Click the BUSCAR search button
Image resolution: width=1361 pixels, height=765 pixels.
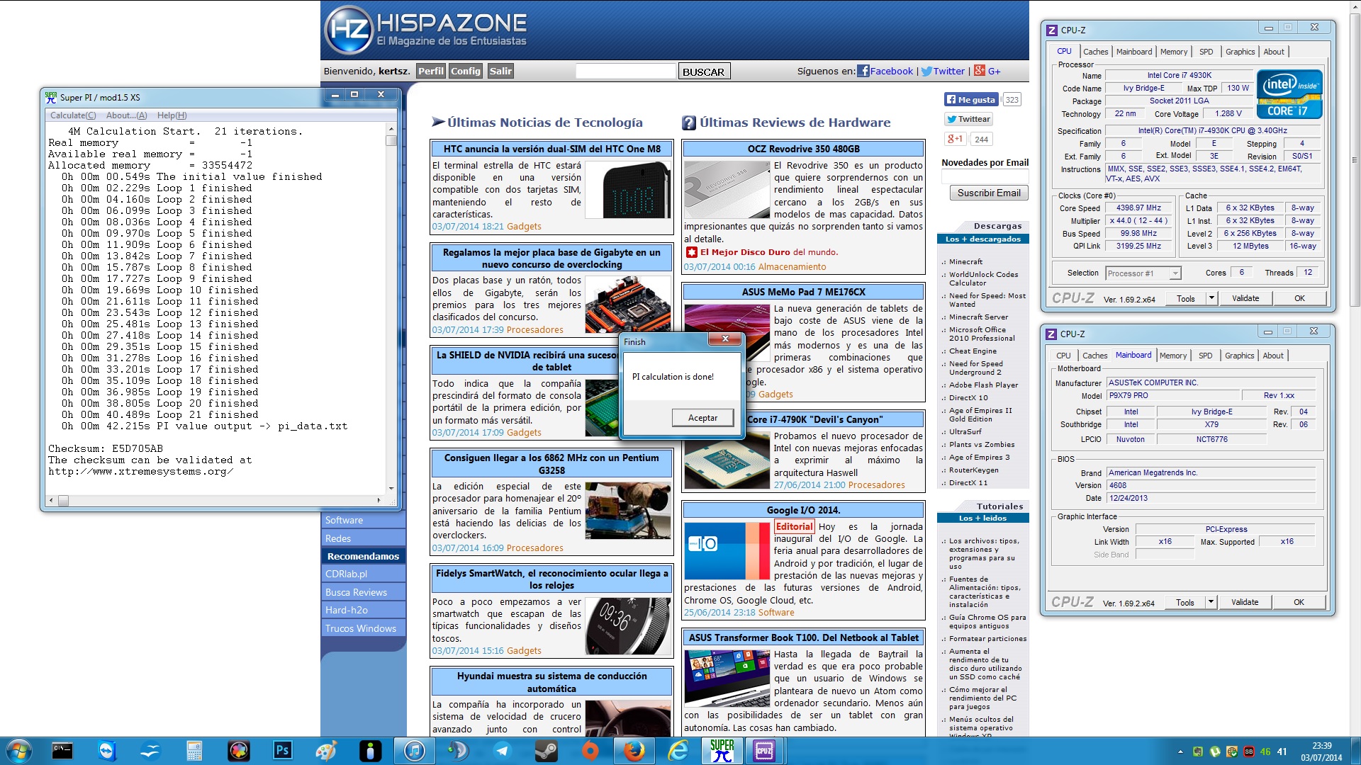(x=703, y=72)
